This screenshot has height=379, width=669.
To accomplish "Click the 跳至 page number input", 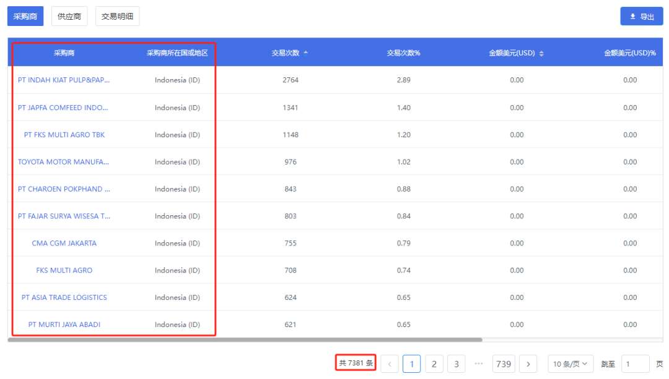I will (636, 364).
